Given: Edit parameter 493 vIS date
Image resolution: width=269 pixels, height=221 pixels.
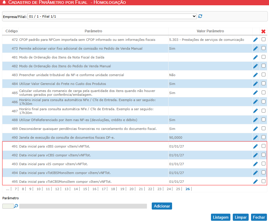Looking at the screenshot, I should tap(255, 164).
